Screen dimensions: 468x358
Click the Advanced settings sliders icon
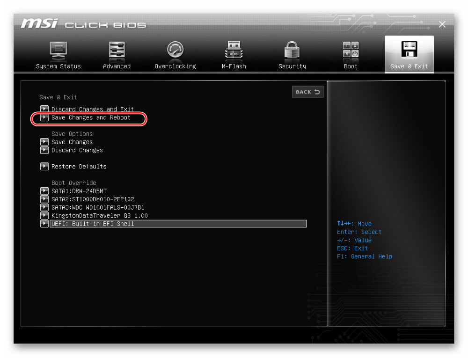pos(117,50)
